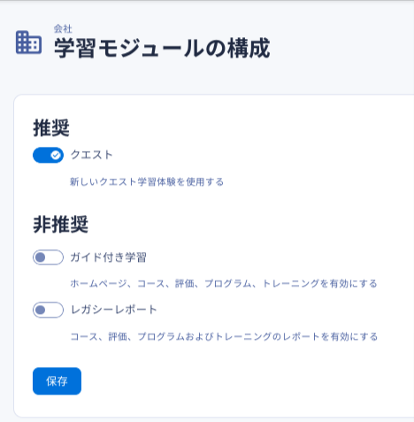Click the クエスト label text

tap(92, 155)
